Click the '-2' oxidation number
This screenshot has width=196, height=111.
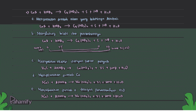point(47,47)
